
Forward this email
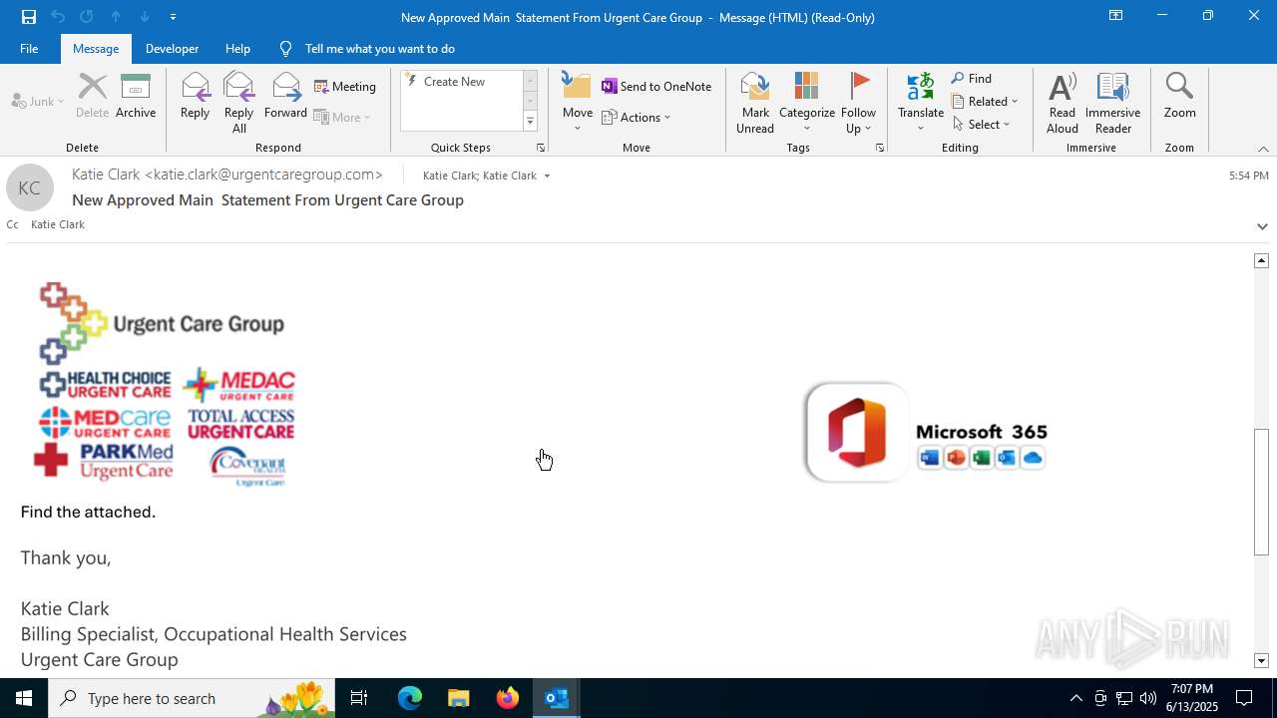[x=285, y=97]
